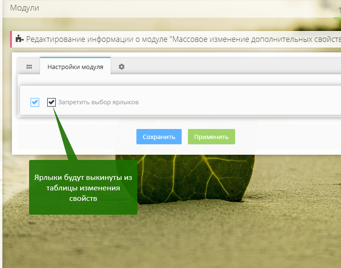Toggle the blue checkbox on the left
Screen dimensions: 341x268
point(35,102)
